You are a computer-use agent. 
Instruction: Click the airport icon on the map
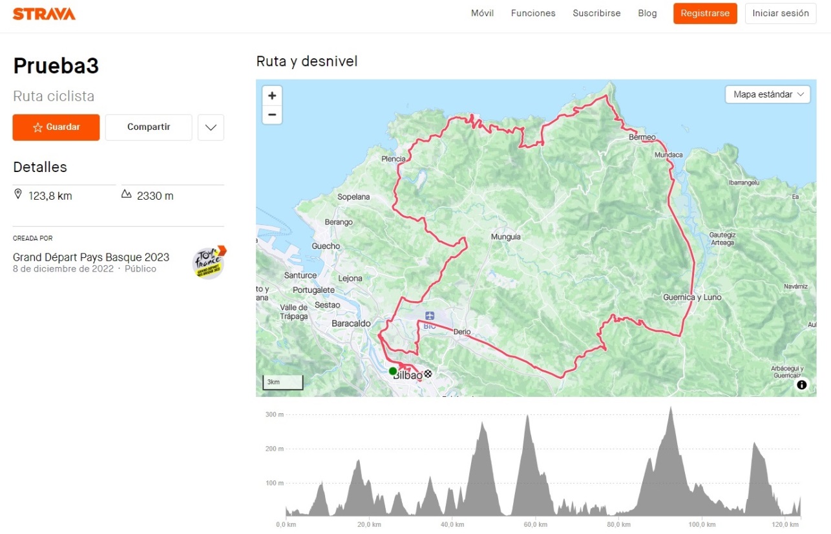pos(430,315)
